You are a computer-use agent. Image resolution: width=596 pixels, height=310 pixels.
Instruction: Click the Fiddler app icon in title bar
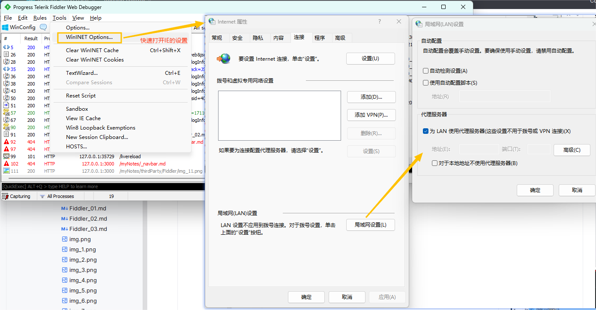[x=7, y=7]
